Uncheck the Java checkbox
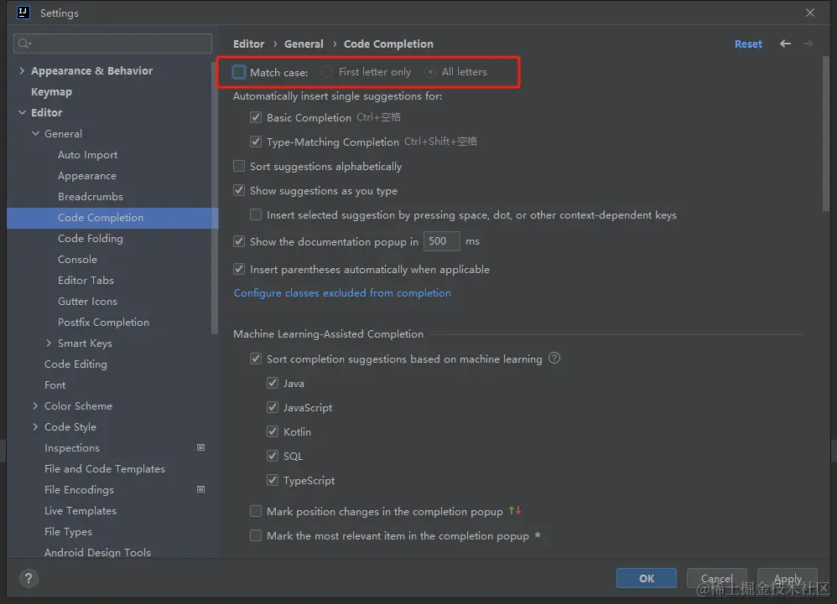This screenshot has width=837, height=604. coord(273,383)
